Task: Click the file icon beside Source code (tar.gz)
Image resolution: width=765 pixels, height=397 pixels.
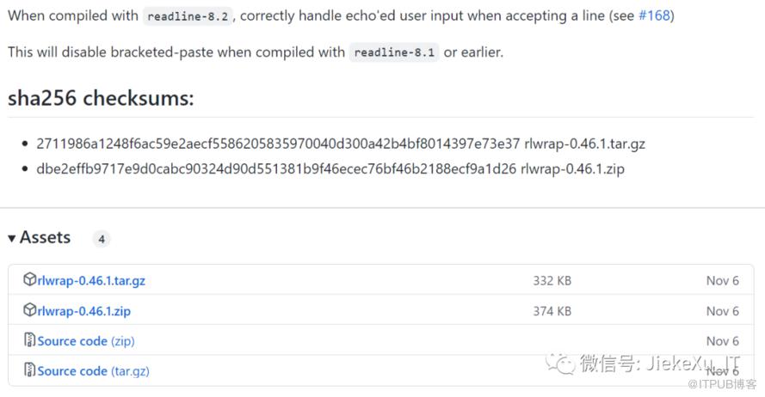Action: [x=30, y=370]
